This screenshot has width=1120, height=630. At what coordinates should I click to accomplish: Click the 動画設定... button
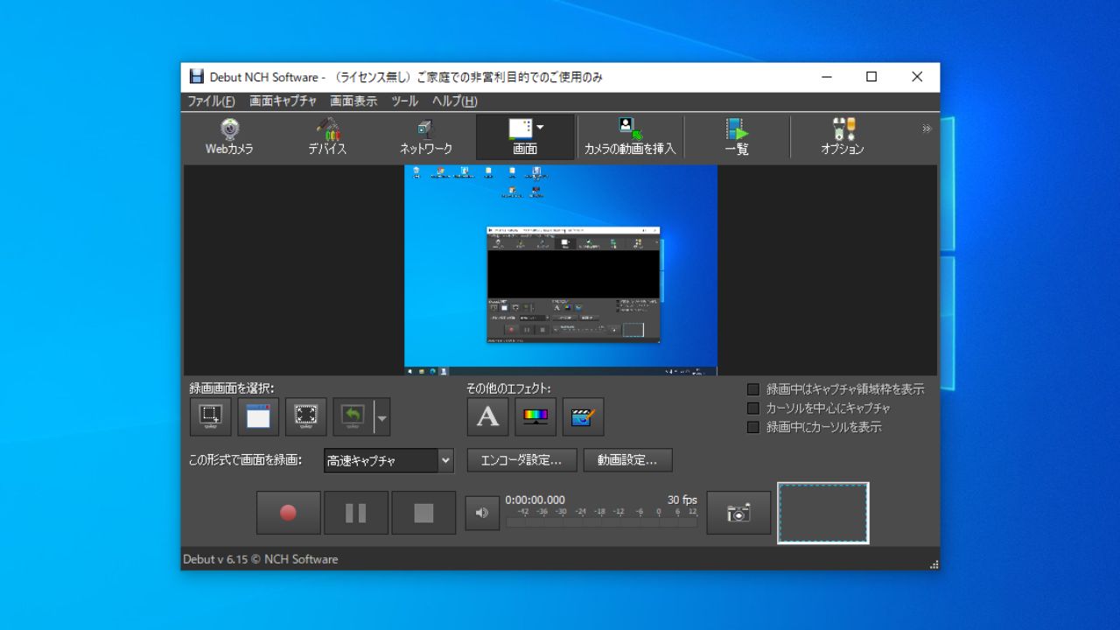(x=627, y=460)
